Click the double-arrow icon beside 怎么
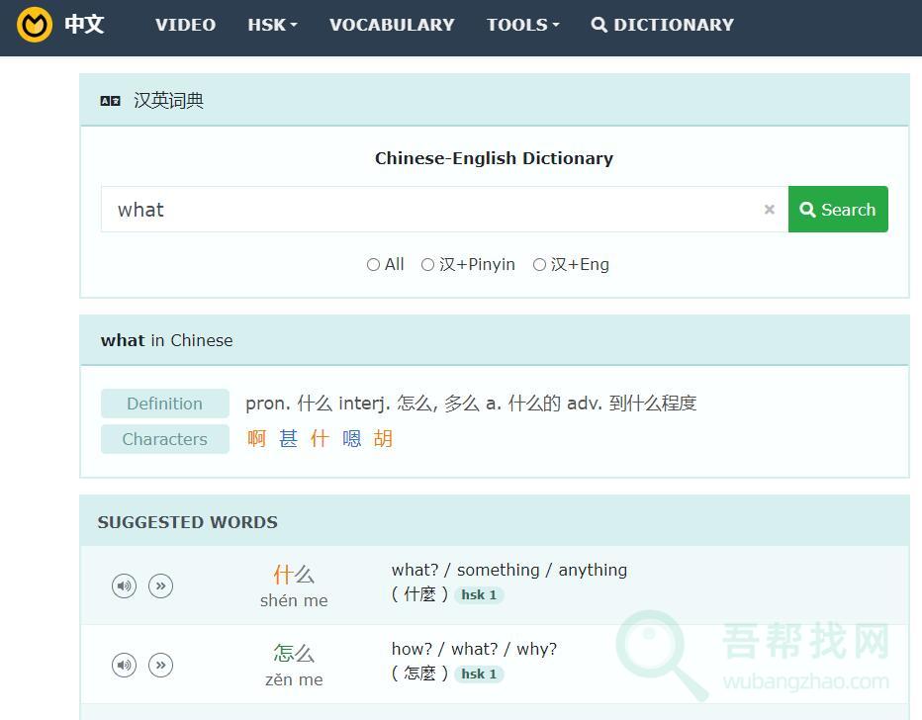 coord(161,665)
